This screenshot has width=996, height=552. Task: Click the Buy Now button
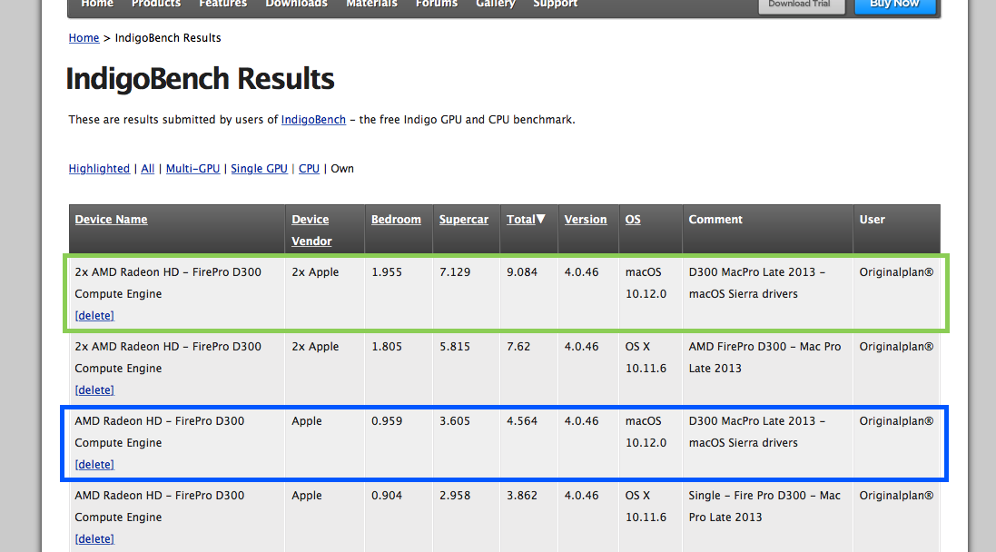[x=894, y=5]
